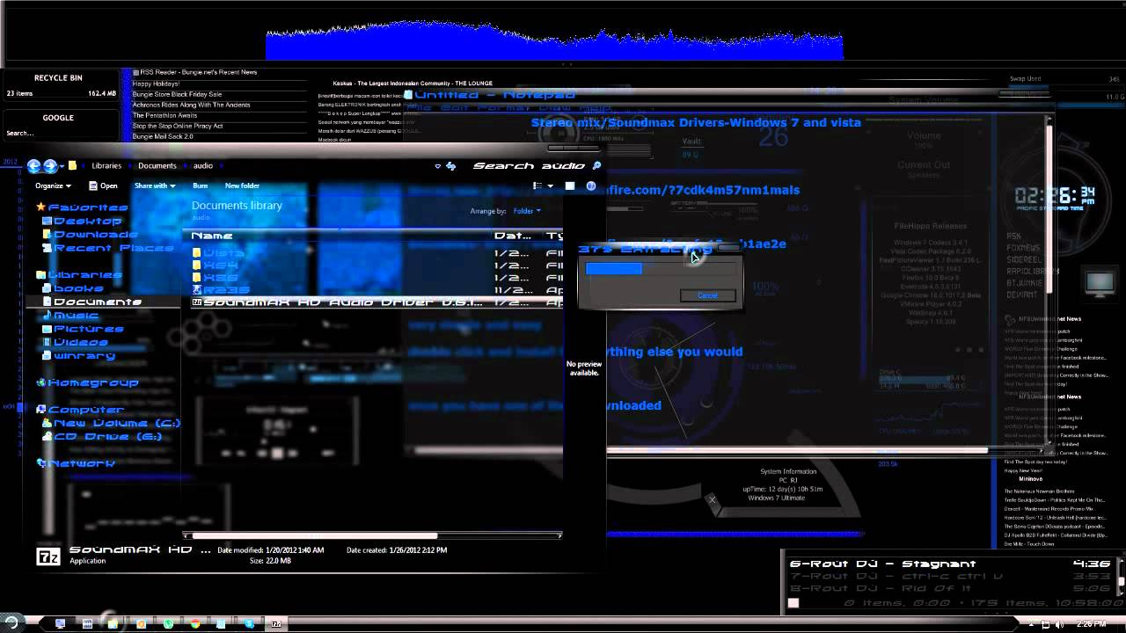Click the 7z icon in the details pane
The image size is (1126, 633).
[x=48, y=556]
